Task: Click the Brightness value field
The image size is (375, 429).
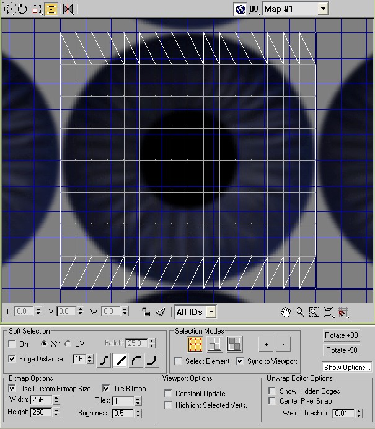Action: 123,413
